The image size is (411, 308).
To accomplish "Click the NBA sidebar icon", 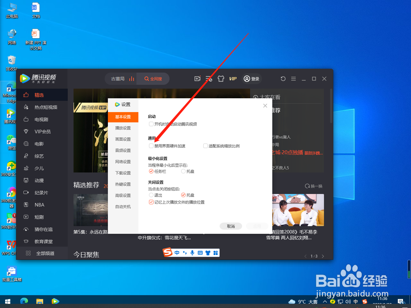I will point(26,205).
